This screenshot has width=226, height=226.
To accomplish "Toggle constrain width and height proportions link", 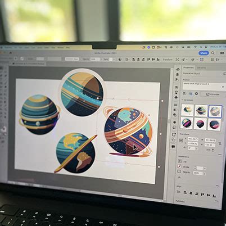I will tap(220, 143).
